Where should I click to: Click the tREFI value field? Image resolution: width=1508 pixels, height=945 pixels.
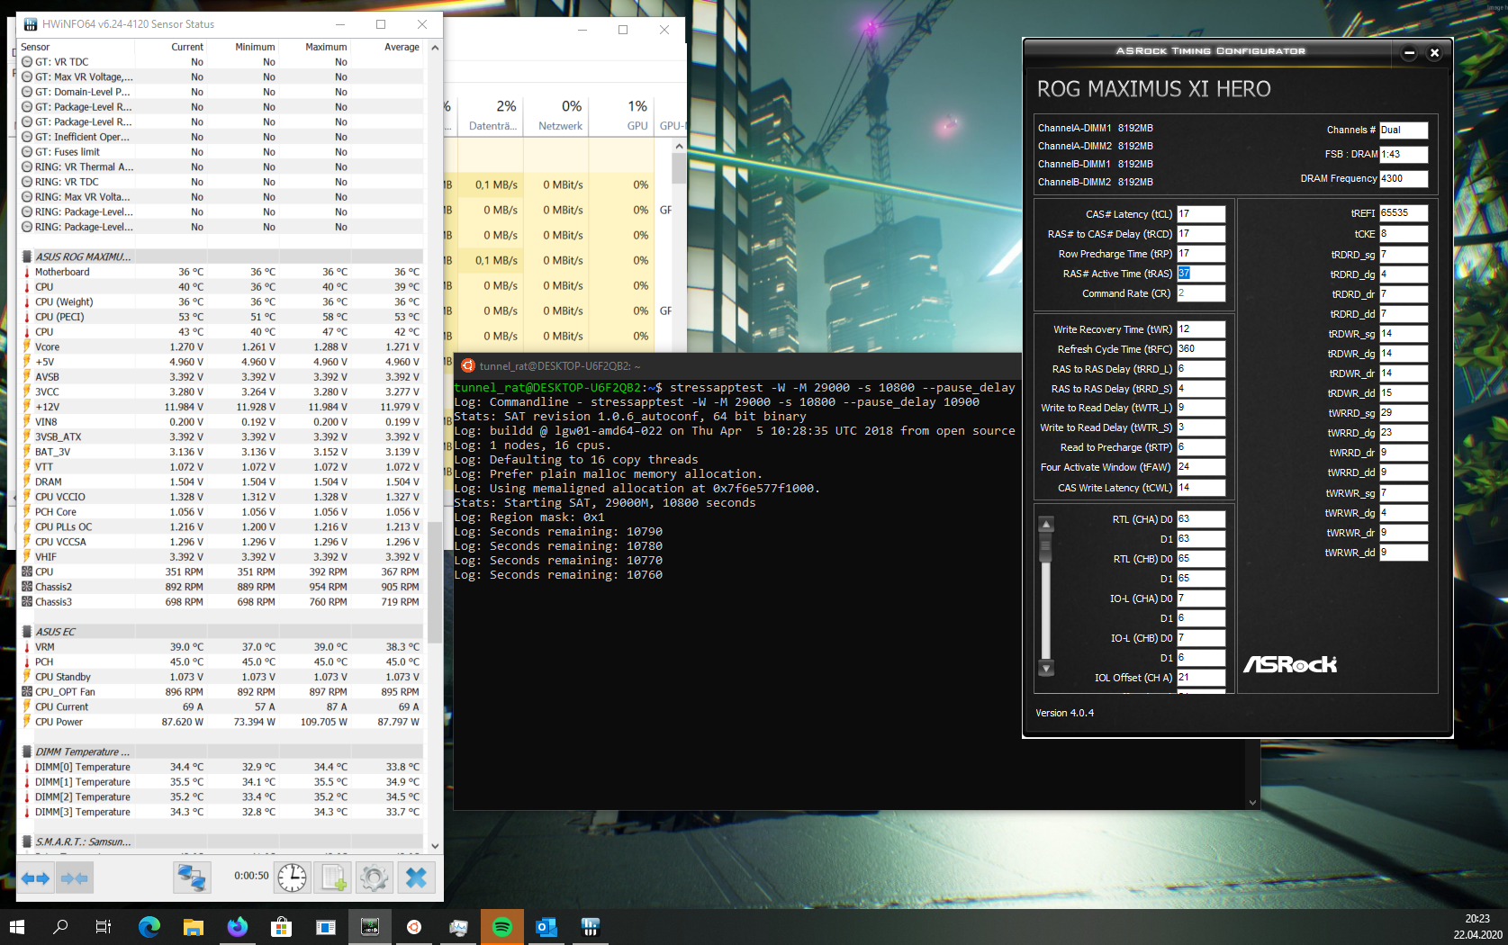1404,213
